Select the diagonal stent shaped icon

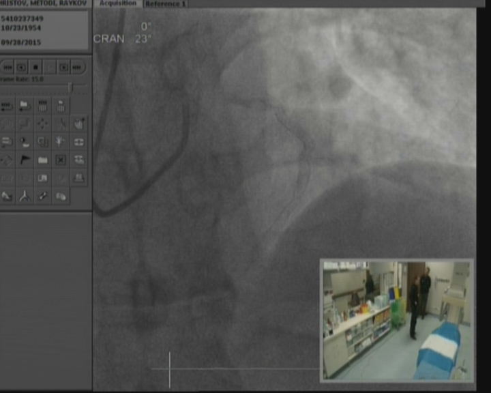pyautogui.click(x=42, y=196)
